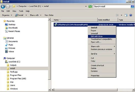Select Computer in the navigation tree
The image size is (135, 92).
(x=11, y=58)
